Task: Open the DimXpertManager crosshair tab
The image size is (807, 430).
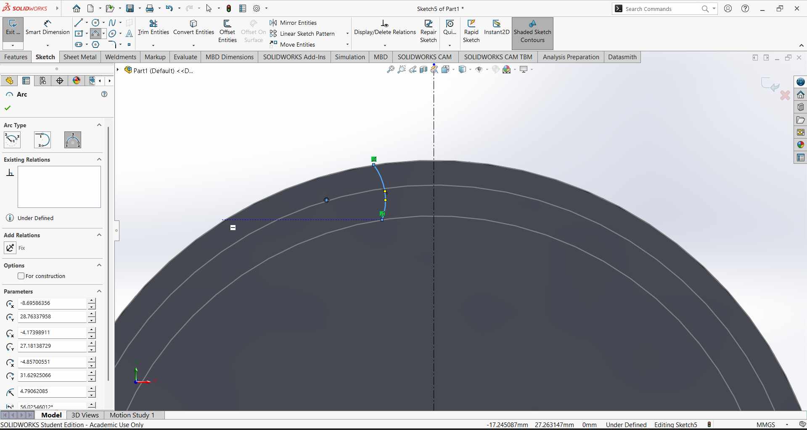Action: pyautogui.click(x=60, y=81)
